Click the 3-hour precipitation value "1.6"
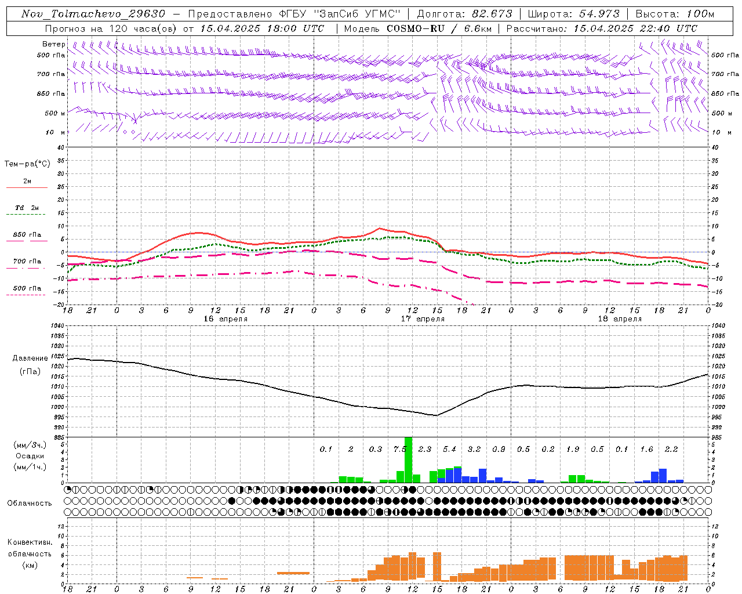This screenshot has width=742, height=594. 646,450
